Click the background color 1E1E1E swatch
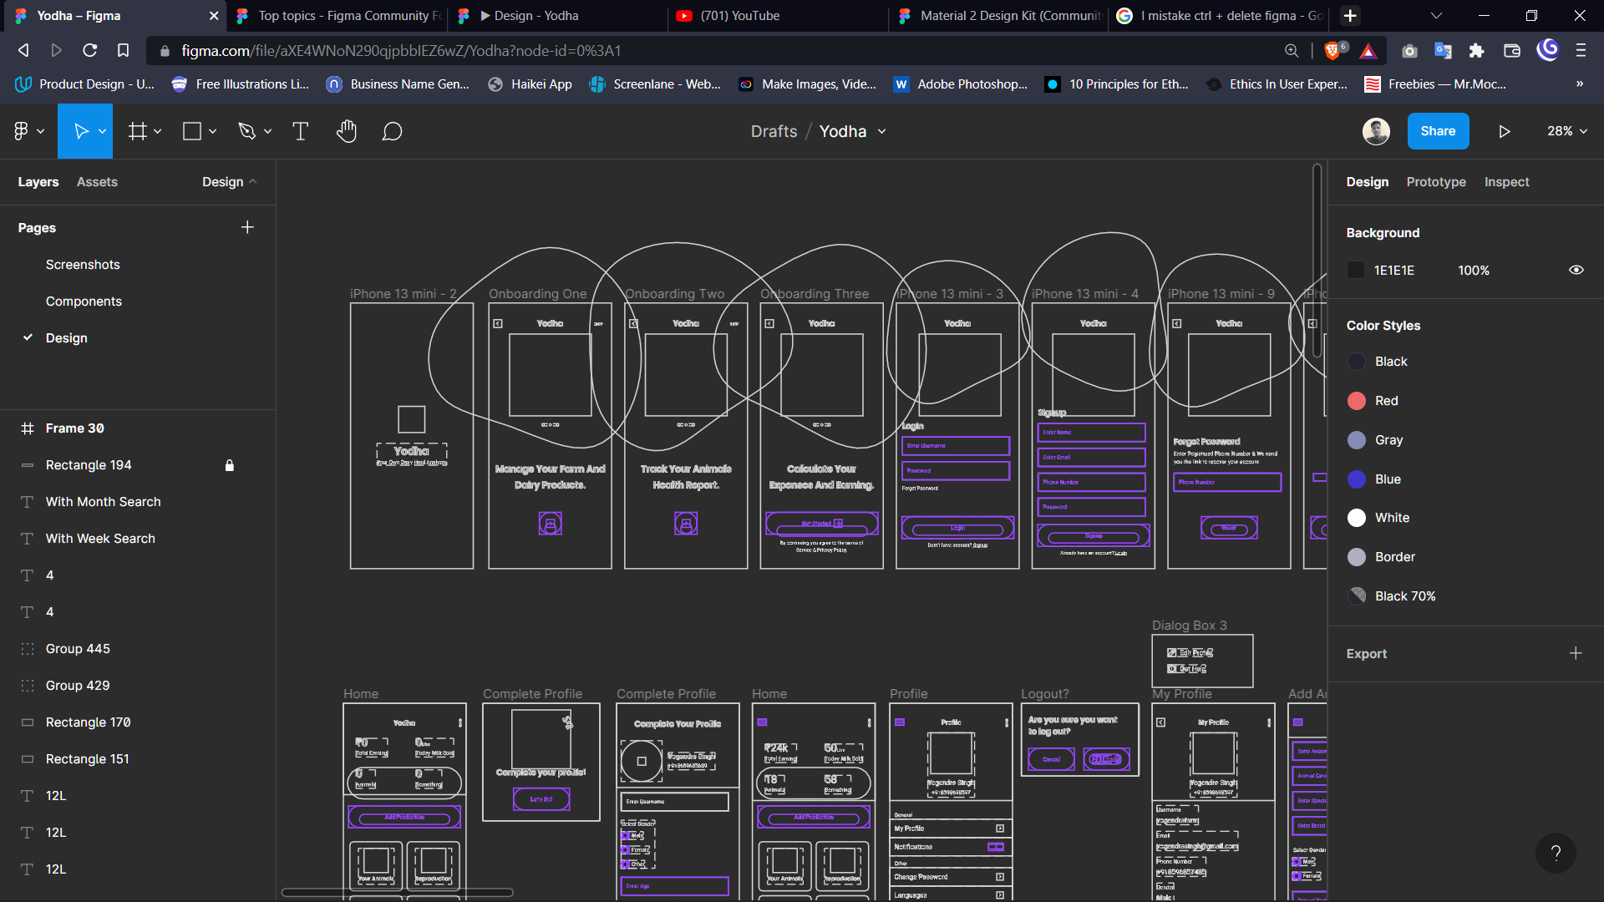This screenshot has height=902, width=1604. click(1356, 270)
